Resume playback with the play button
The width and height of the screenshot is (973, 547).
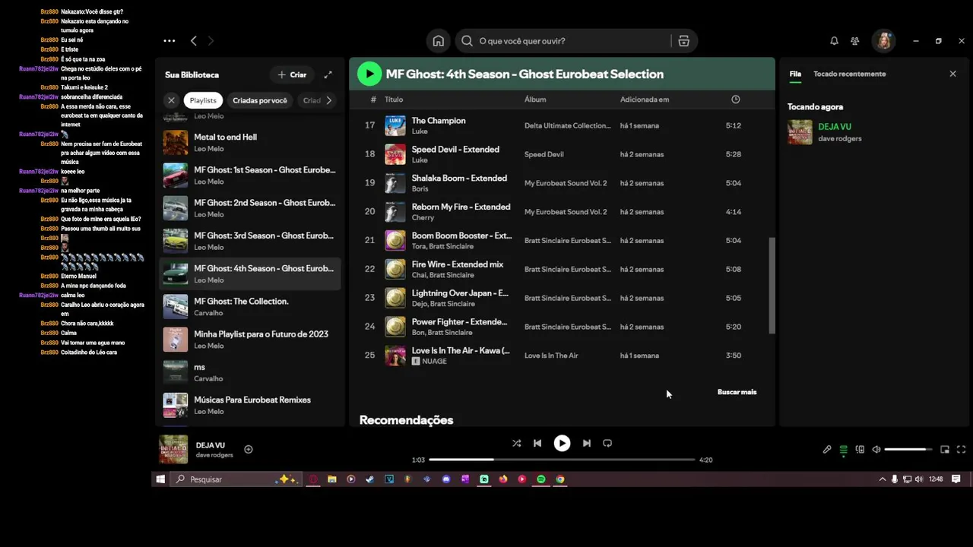coord(562,443)
